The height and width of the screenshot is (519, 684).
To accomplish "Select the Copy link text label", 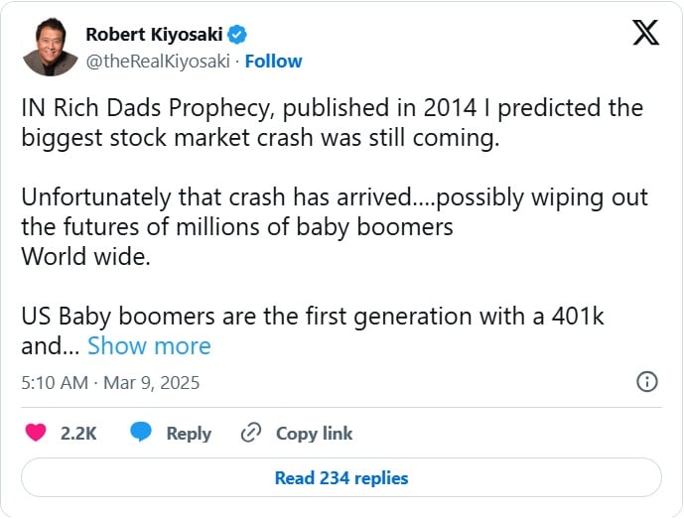I will 314,433.
